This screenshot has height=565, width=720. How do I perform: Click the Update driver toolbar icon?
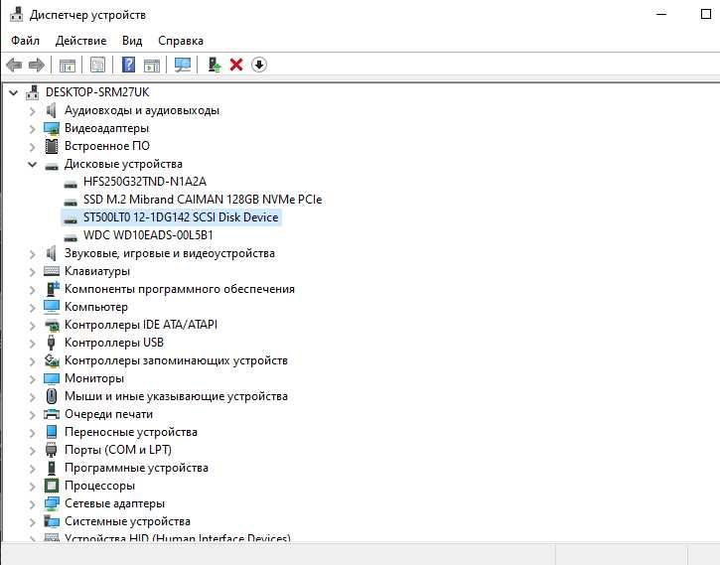point(214,65)
